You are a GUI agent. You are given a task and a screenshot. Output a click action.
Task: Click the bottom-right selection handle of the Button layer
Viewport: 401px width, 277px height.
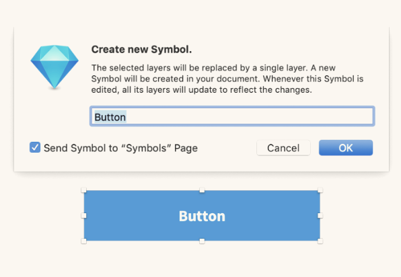click(x=320, y=241)
